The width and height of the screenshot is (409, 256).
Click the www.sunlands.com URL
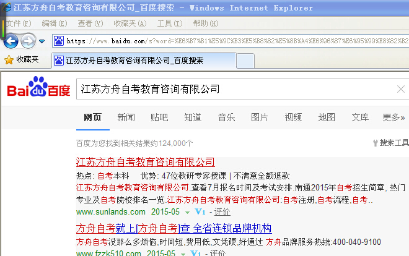[111, 211]
